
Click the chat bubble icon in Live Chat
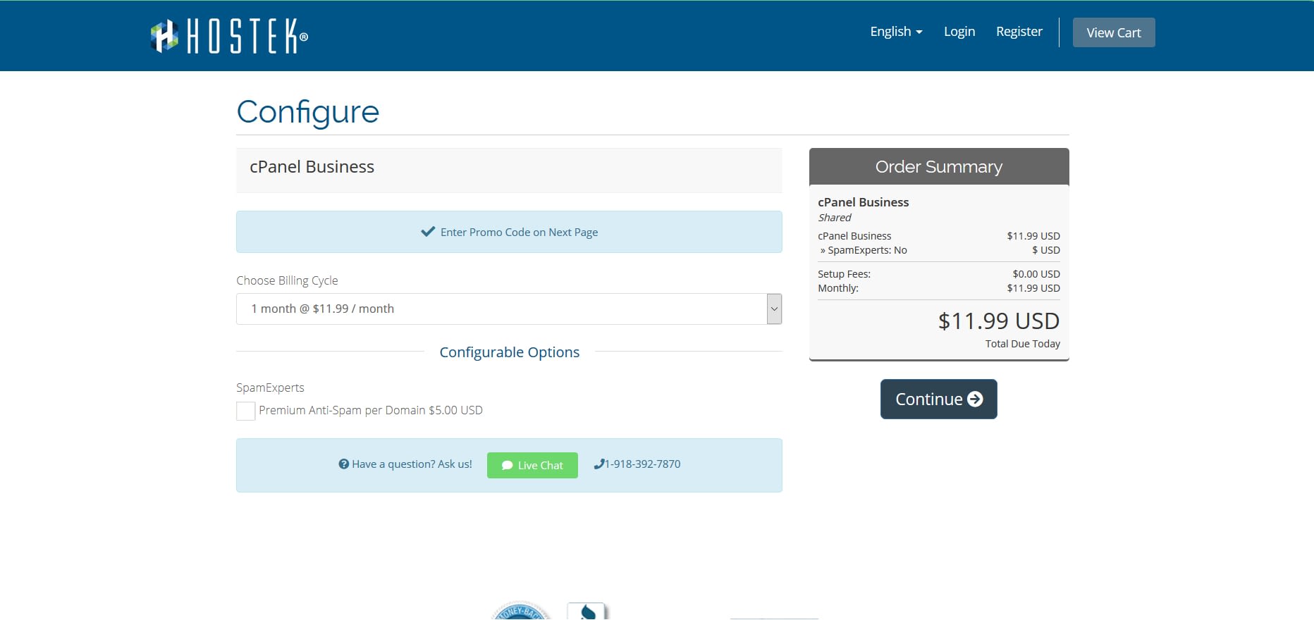tap(507, 466)
